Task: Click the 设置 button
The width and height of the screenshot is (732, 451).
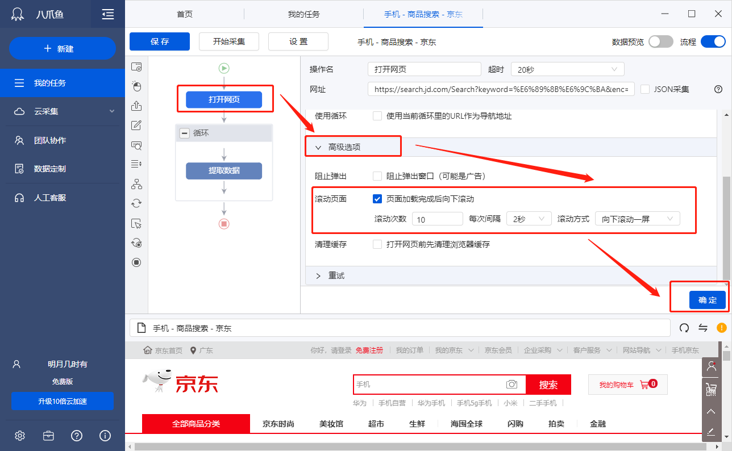Action: [298, 41]
